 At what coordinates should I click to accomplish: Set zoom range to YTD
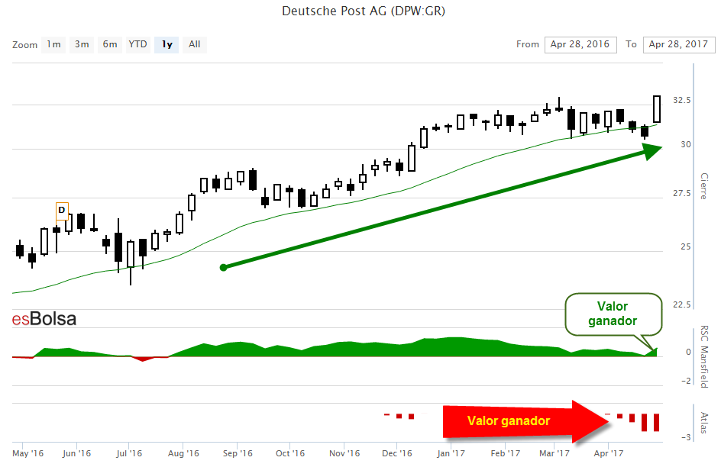(137, 44)
